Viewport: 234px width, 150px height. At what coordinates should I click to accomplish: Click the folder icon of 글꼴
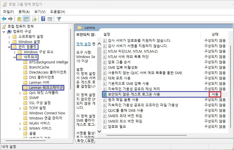pos(25,133)
